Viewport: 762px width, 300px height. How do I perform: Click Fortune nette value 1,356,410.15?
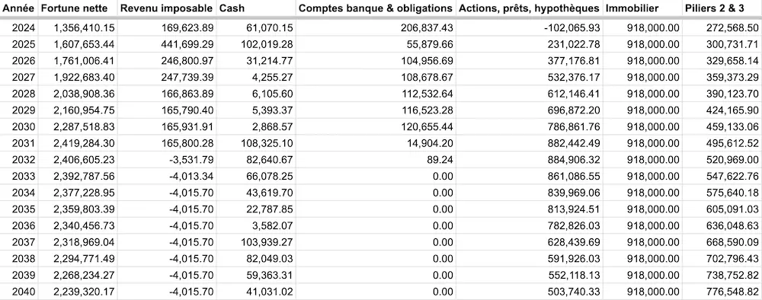point(82,28)
